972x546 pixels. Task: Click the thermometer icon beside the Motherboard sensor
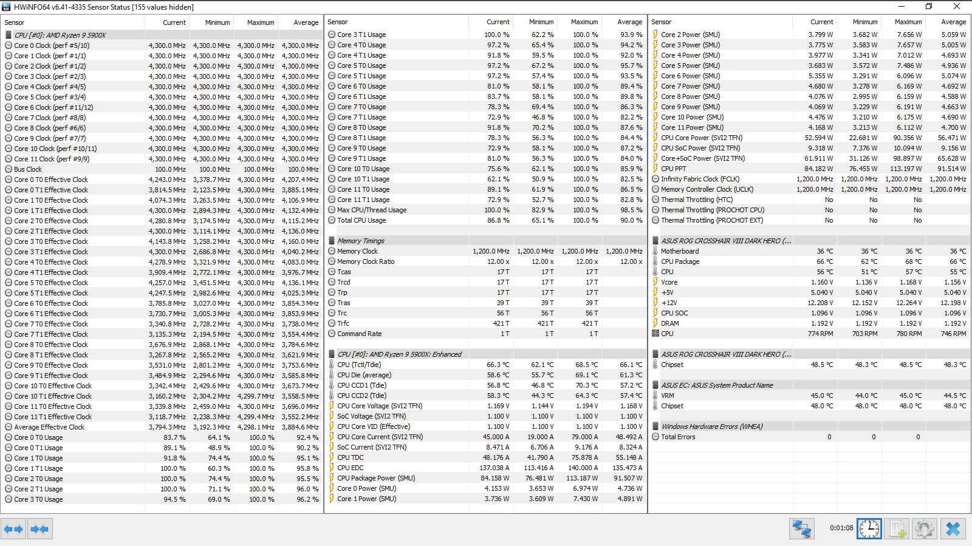point(655,251)
